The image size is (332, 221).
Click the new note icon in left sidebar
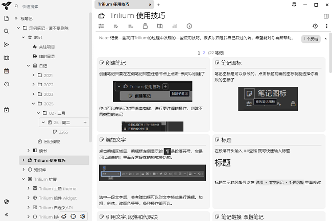click(x=7, y=18)
